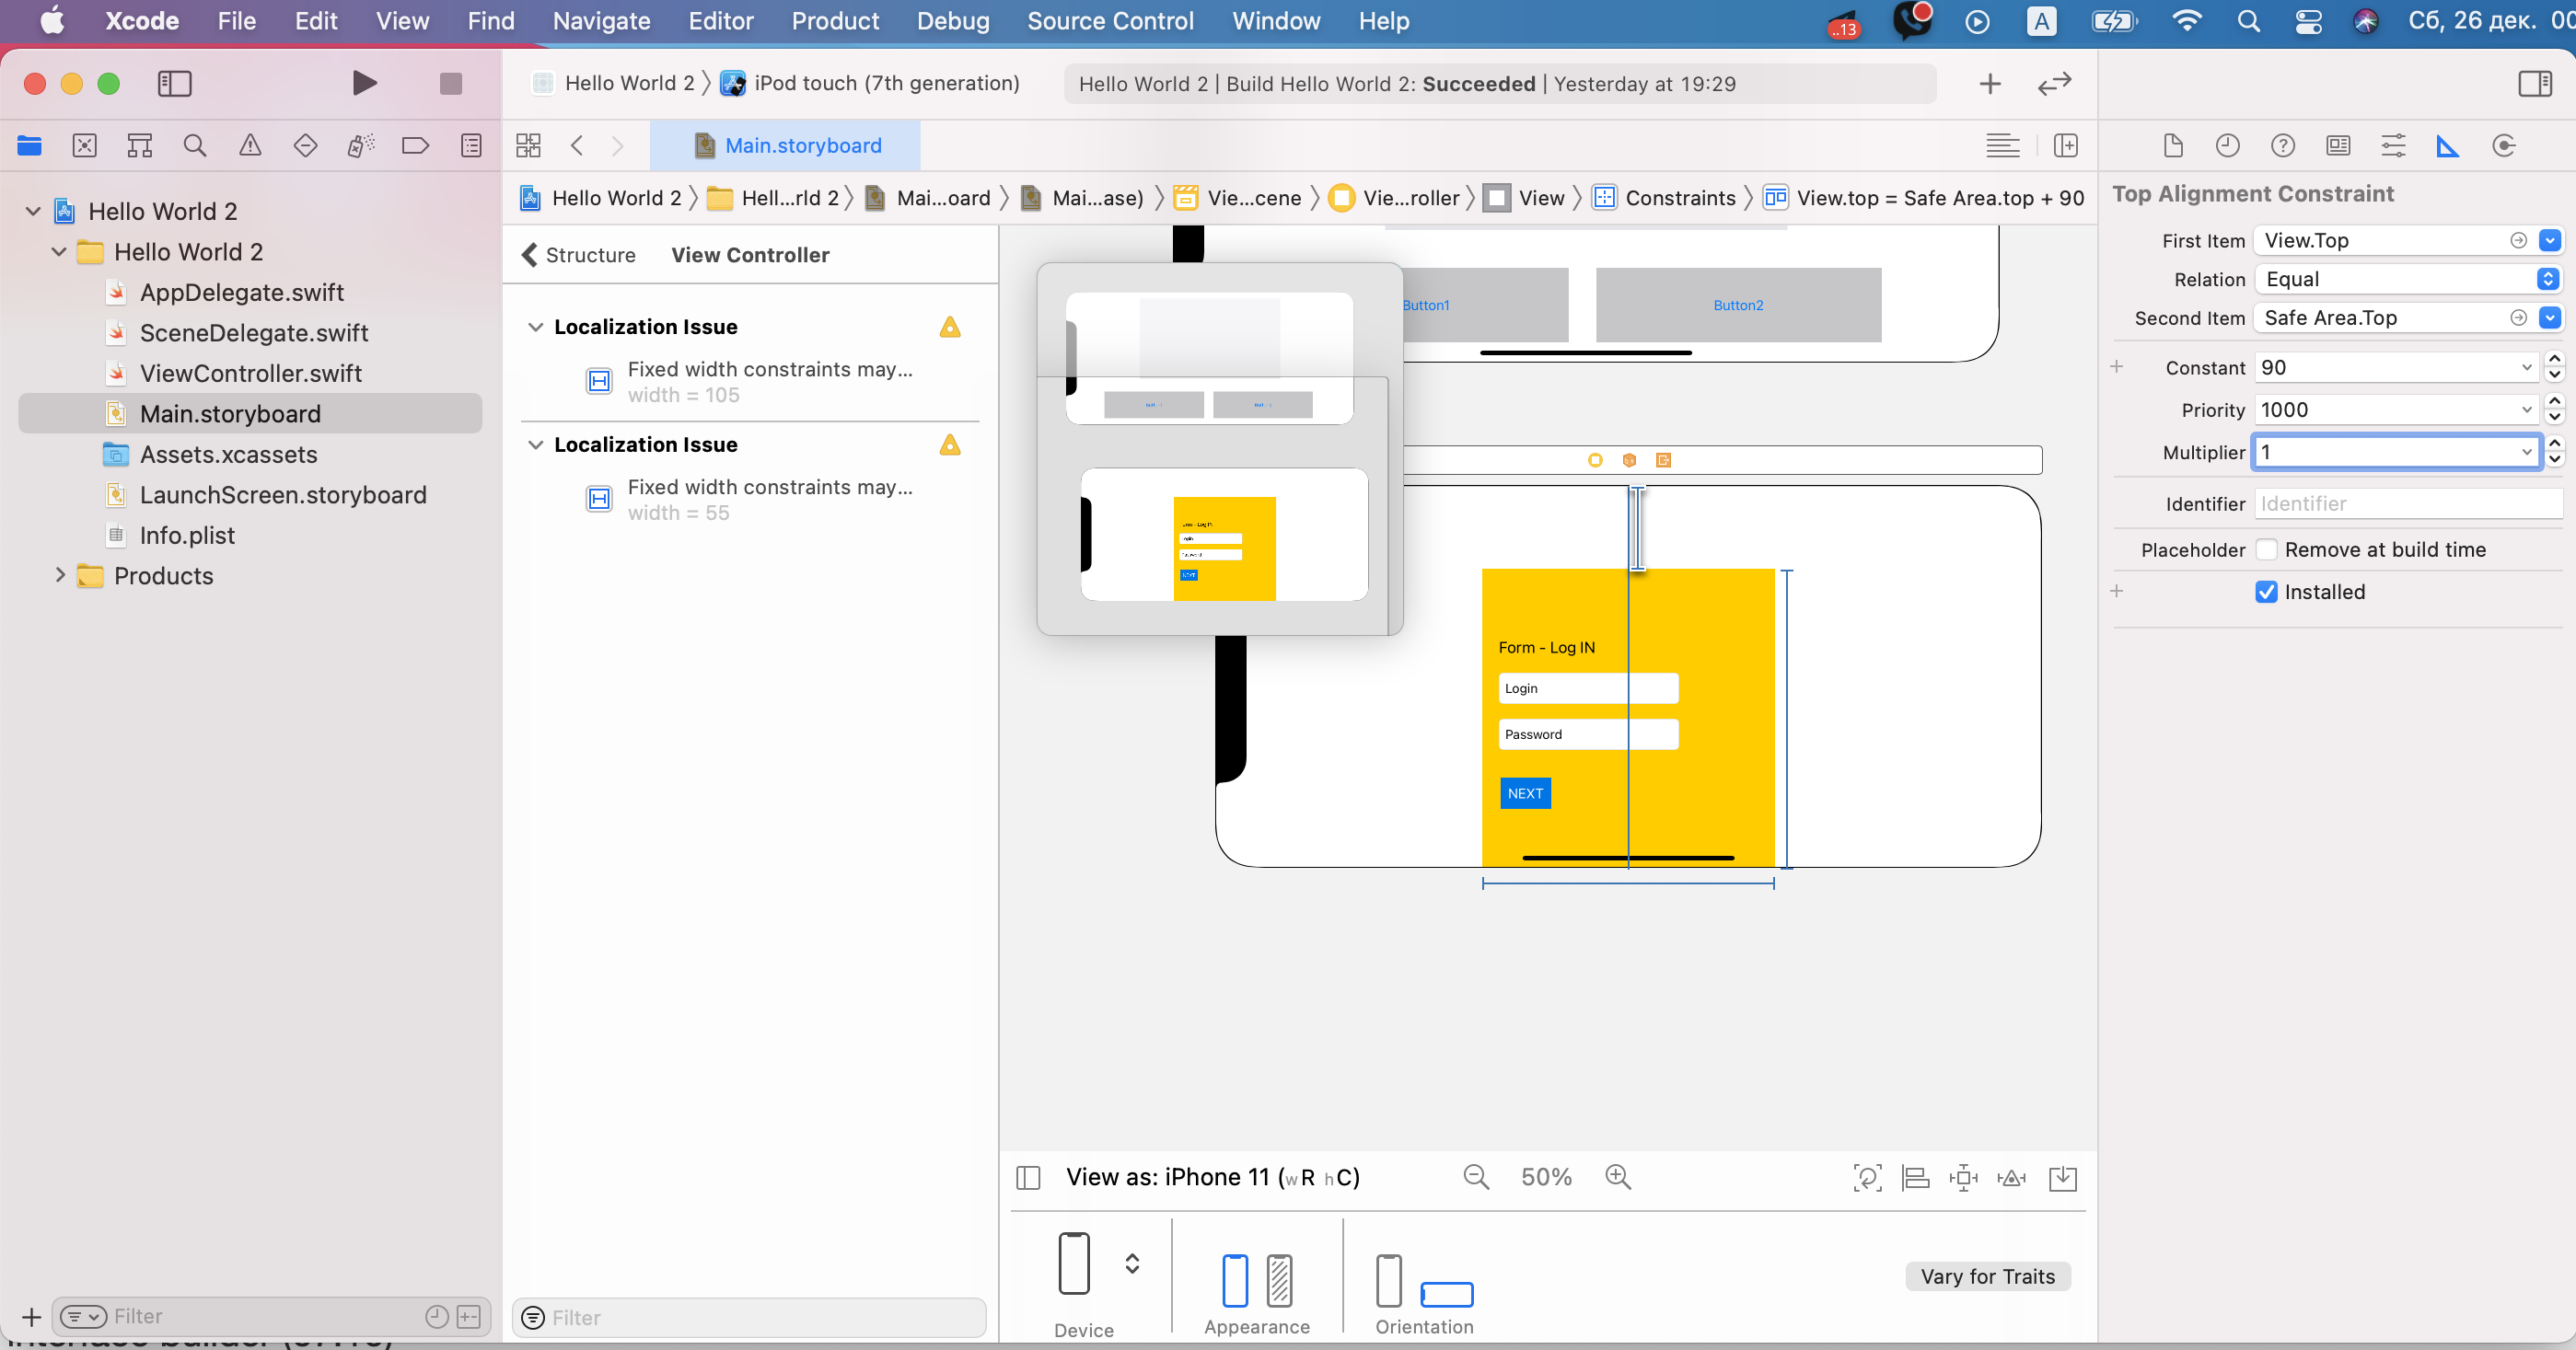Open the Priority 1000 dropdown
This screenshot has width=2576, height=1350.
[x=2527, y=410]
